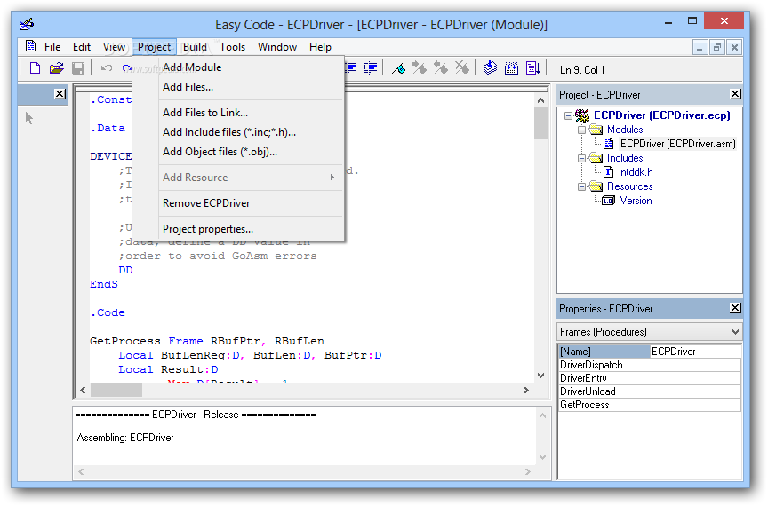Choose Add Include files (*.inc;*.h)...
768x506 pixels.
(x=238, y=132)
